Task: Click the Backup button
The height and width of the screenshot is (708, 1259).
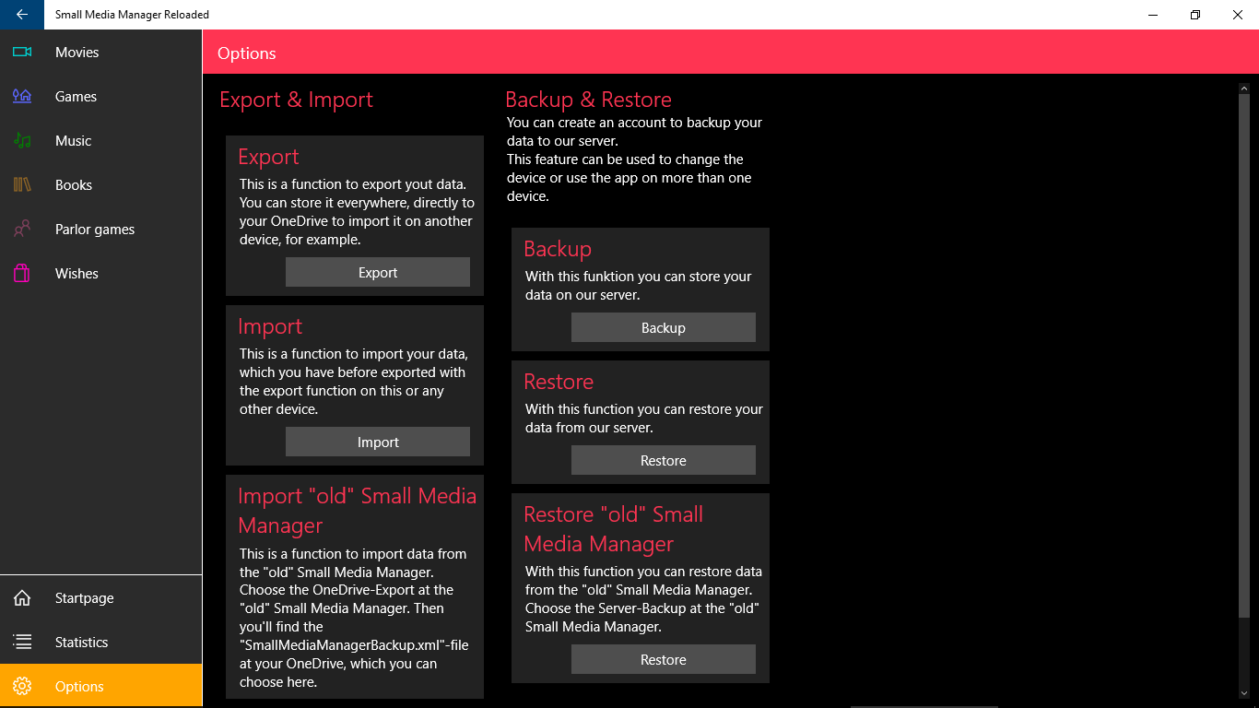Action: click(664, 327)
